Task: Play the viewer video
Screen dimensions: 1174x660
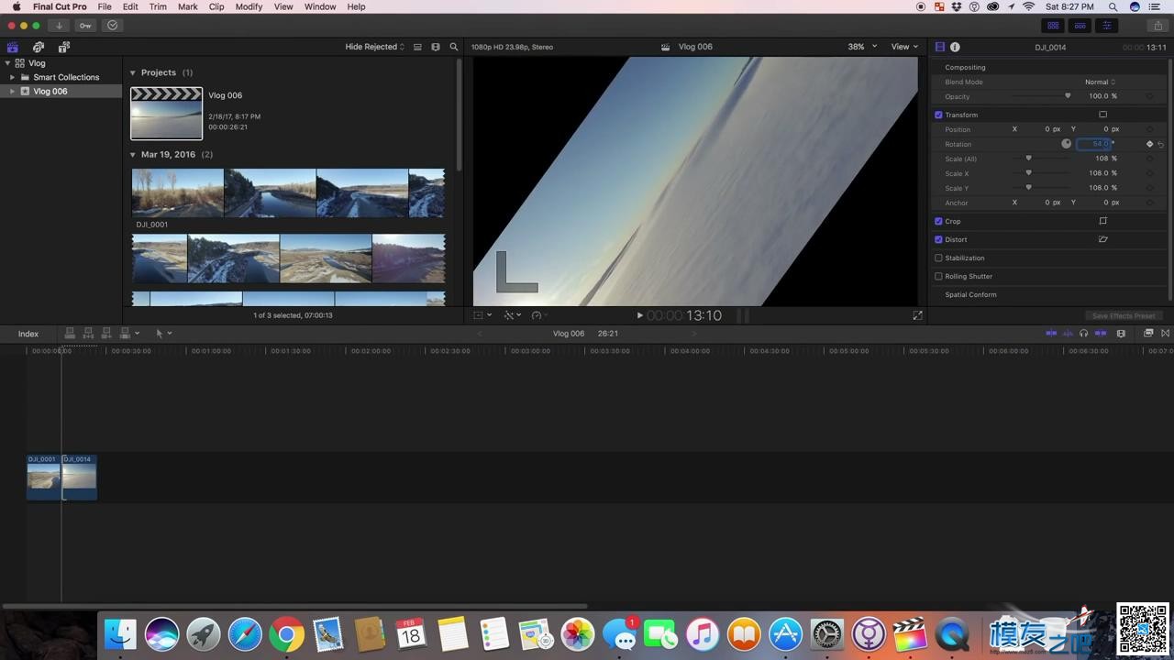Action: pyautogui.click(x=639, y=315)
